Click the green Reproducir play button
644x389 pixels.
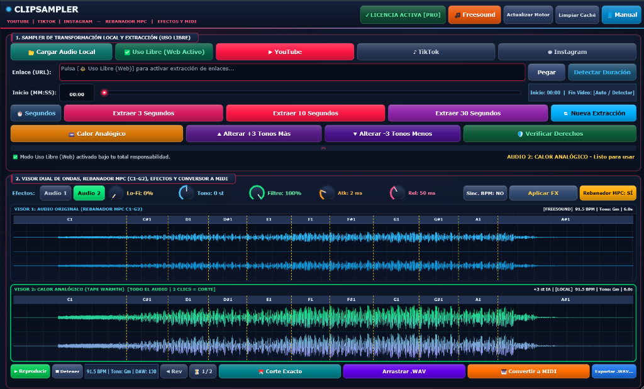coord(30,371)
